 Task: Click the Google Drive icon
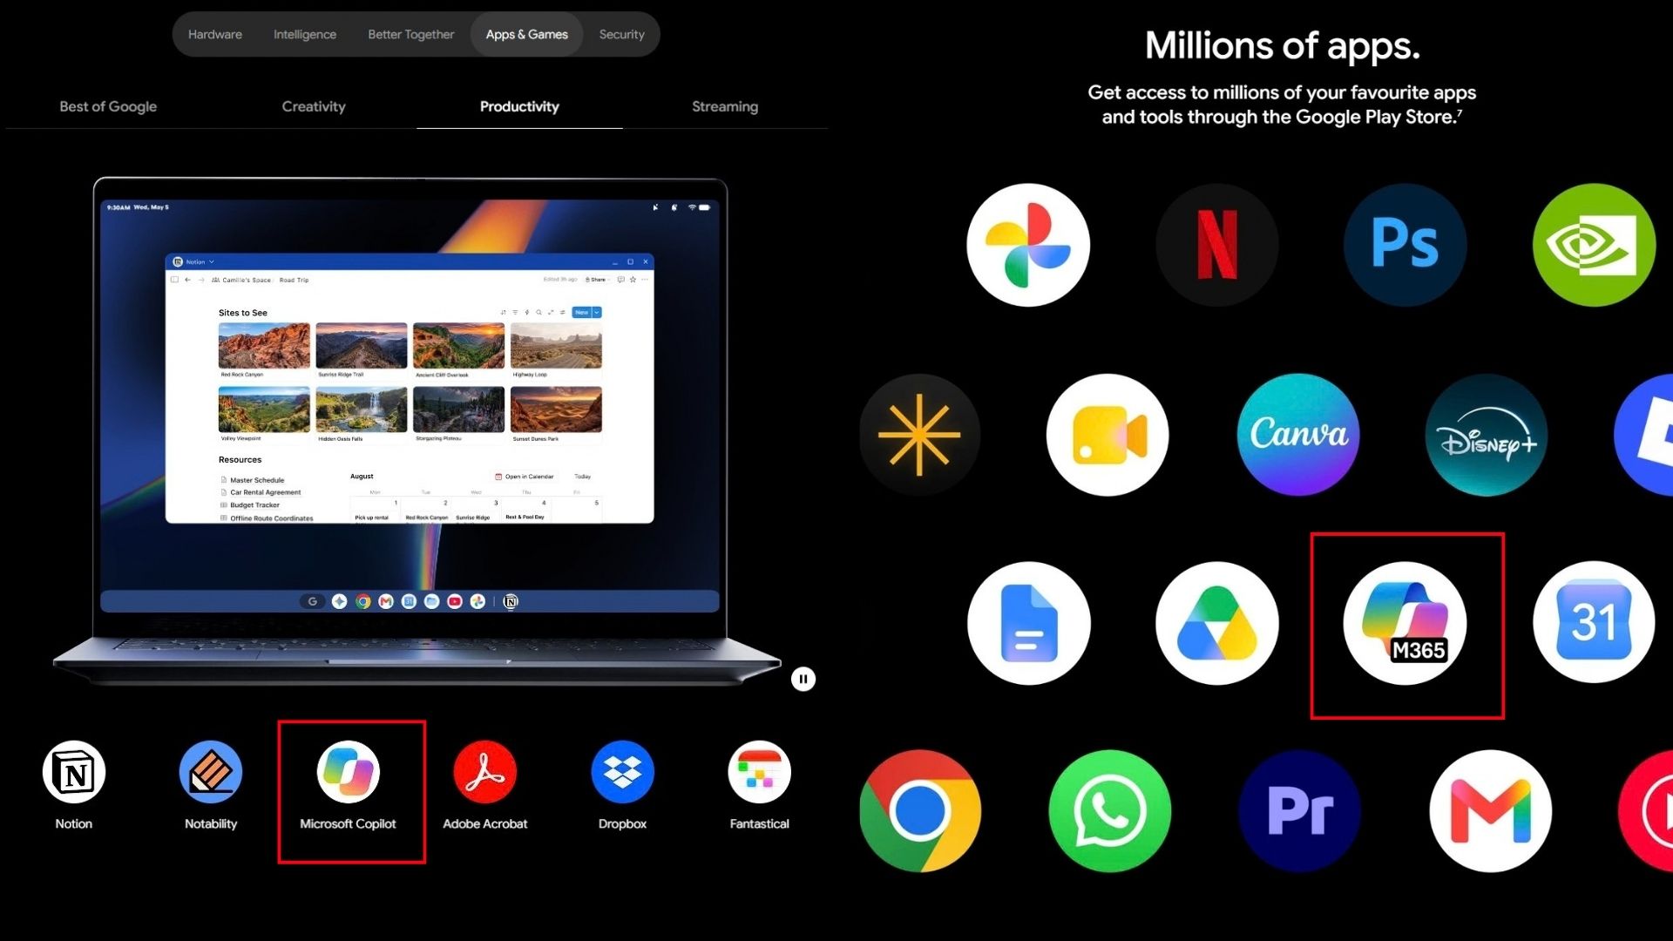pos(1217,623)
